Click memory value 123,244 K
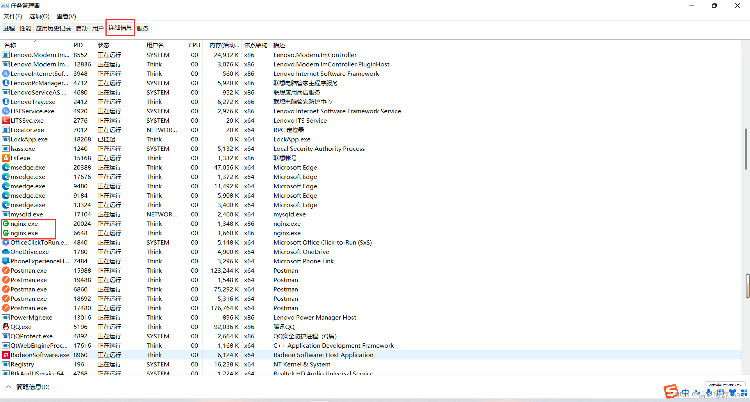Image resolution: width=750 pixels, height=402 pixels. [225, 270]
